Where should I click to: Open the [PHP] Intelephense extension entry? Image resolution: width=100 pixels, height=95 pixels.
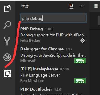53,75
